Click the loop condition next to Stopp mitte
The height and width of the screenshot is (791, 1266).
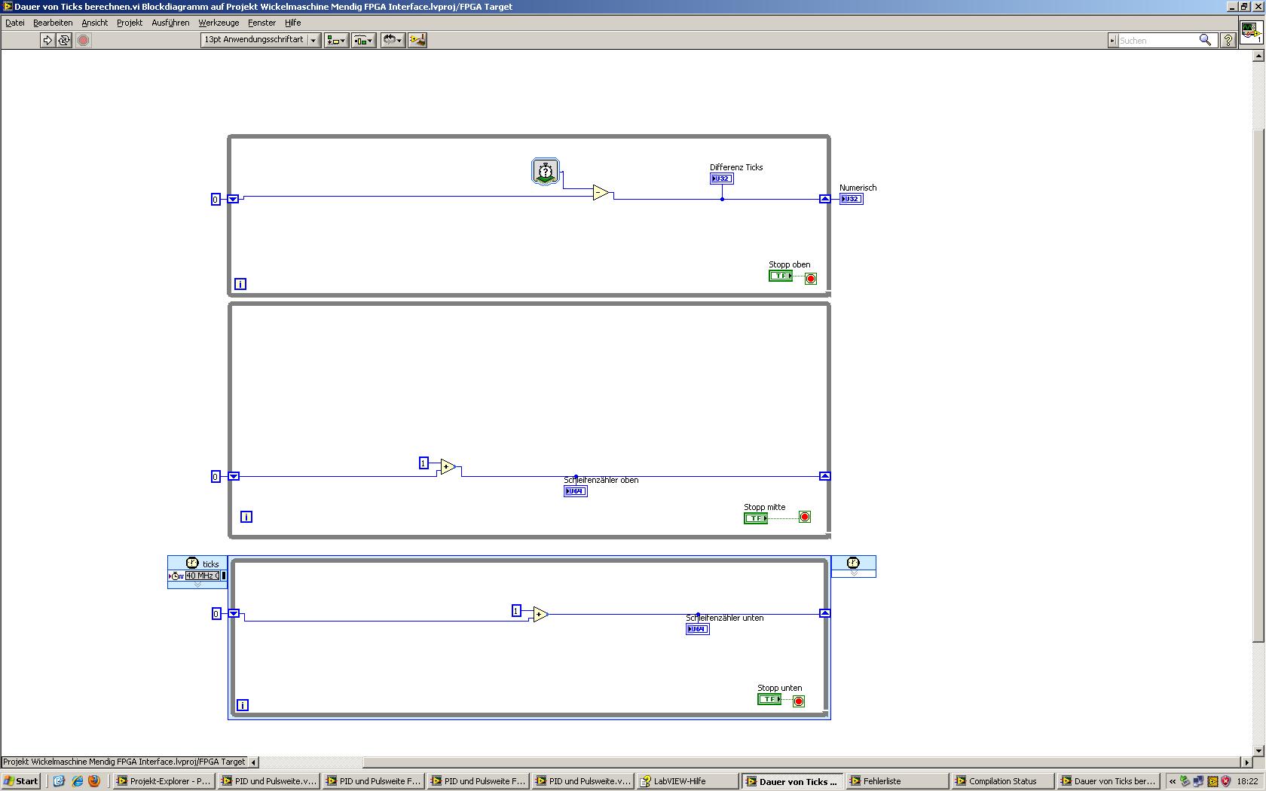pyautogui.click(x=805, y=517)
